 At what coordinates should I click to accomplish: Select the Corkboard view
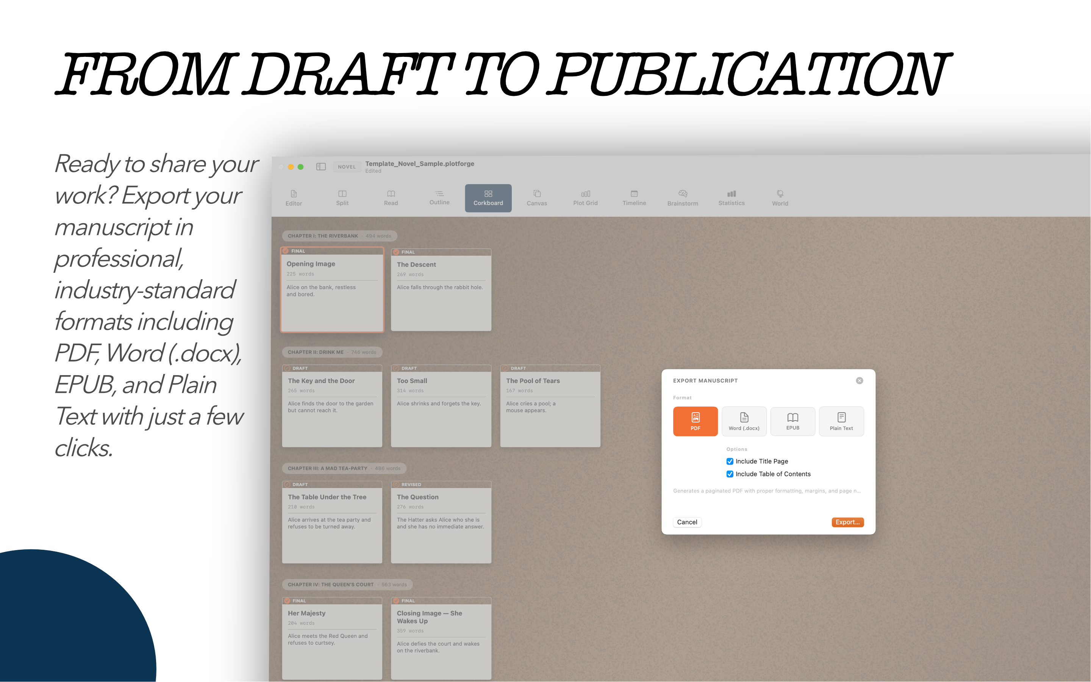(x=488, y=198)
